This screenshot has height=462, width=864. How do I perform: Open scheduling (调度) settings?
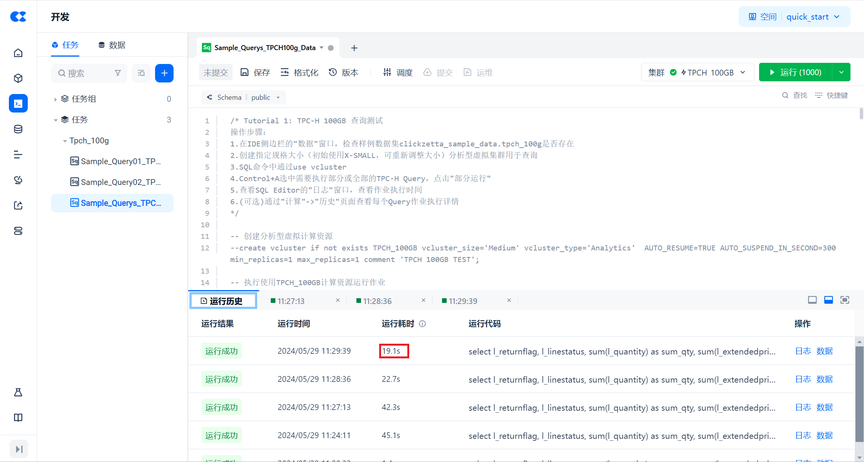click(x=398, y=72)
